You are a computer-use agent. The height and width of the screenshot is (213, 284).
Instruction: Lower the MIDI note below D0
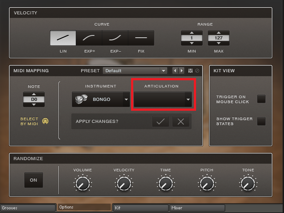tap(34, 104)
